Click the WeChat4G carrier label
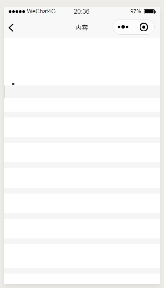Image resolution: width=164 pixels, height=288 pixels. click(x=41, y=11)
